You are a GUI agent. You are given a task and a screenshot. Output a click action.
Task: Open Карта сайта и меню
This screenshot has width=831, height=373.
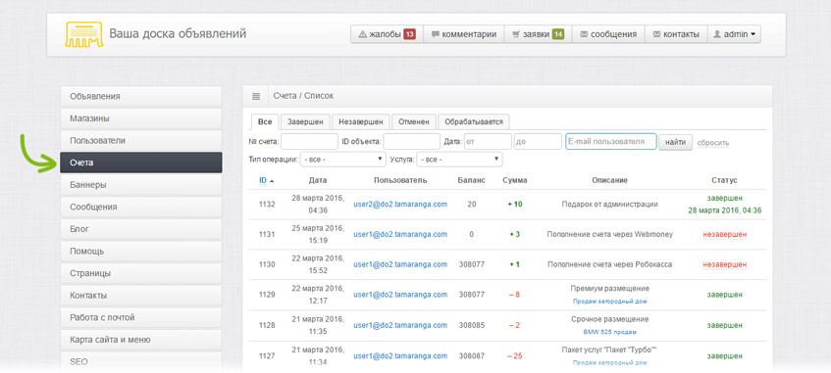pos(141,340)
